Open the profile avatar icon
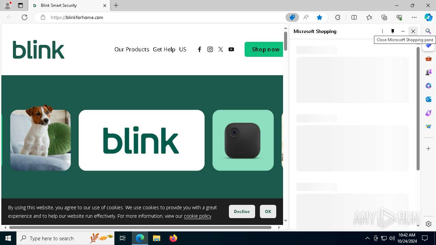 pos(7,5)
